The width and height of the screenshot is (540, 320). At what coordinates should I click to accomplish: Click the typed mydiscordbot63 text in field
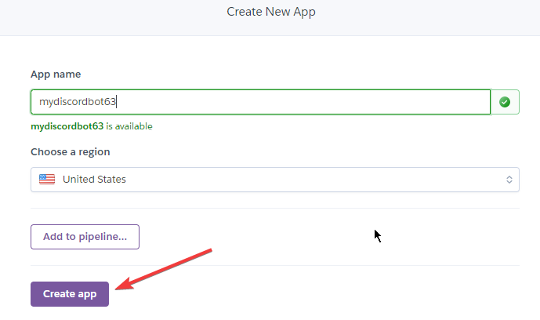click(x=77, y=102)
